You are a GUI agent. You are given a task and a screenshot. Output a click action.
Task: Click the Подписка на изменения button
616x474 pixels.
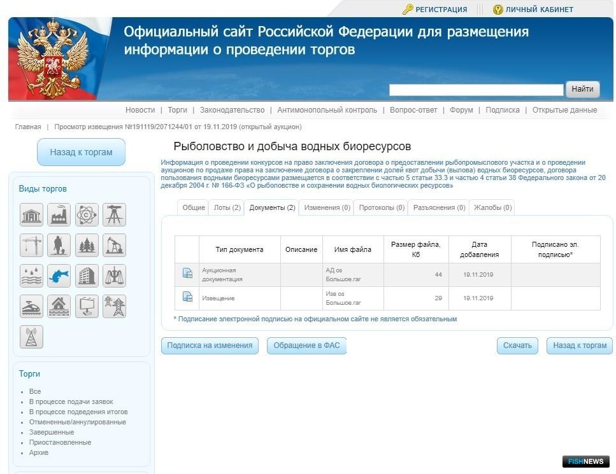click(210, 345)
